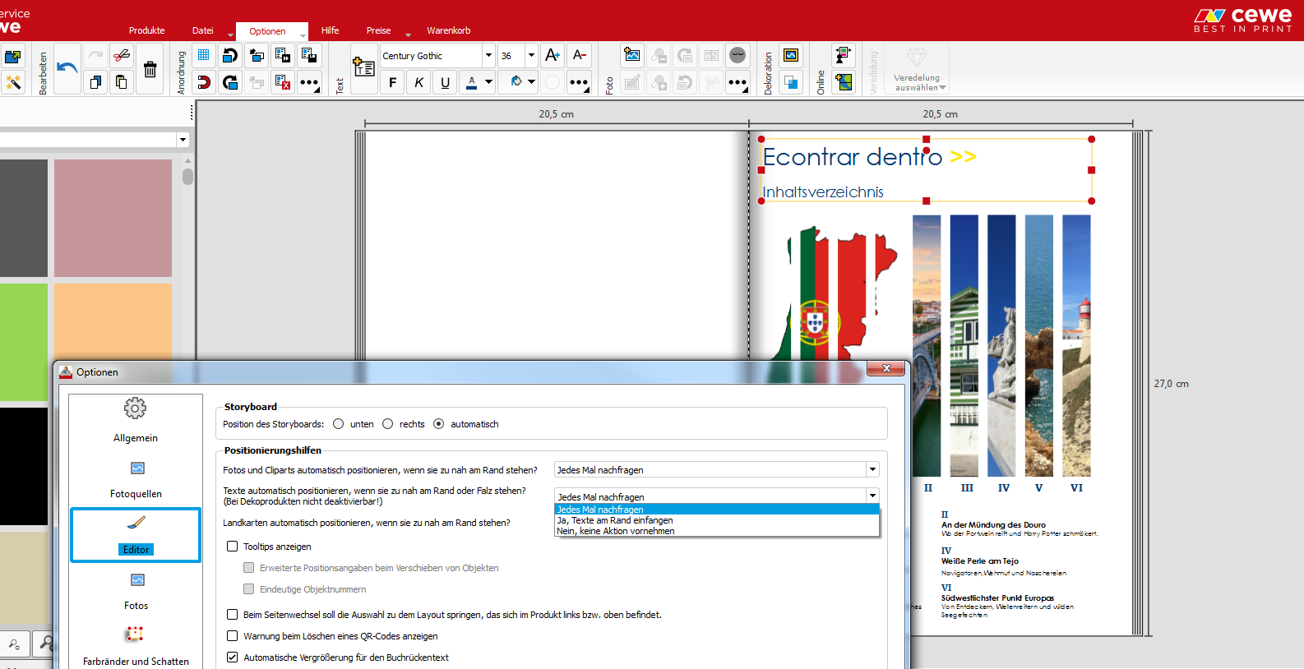
Task: Choose 'Ja, Texte am Rand einfangen' option
Action: 615,520
